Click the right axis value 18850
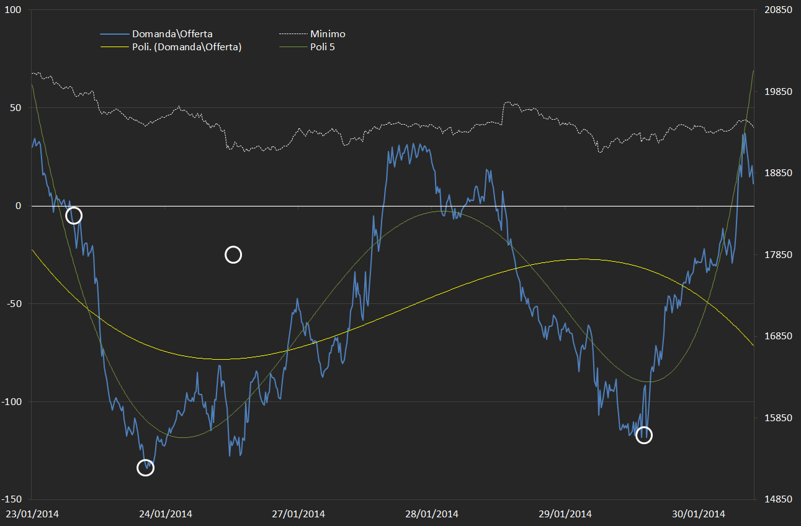Viewport: 801px width, 526px height. pyautogui.click(x=779, y=173)
